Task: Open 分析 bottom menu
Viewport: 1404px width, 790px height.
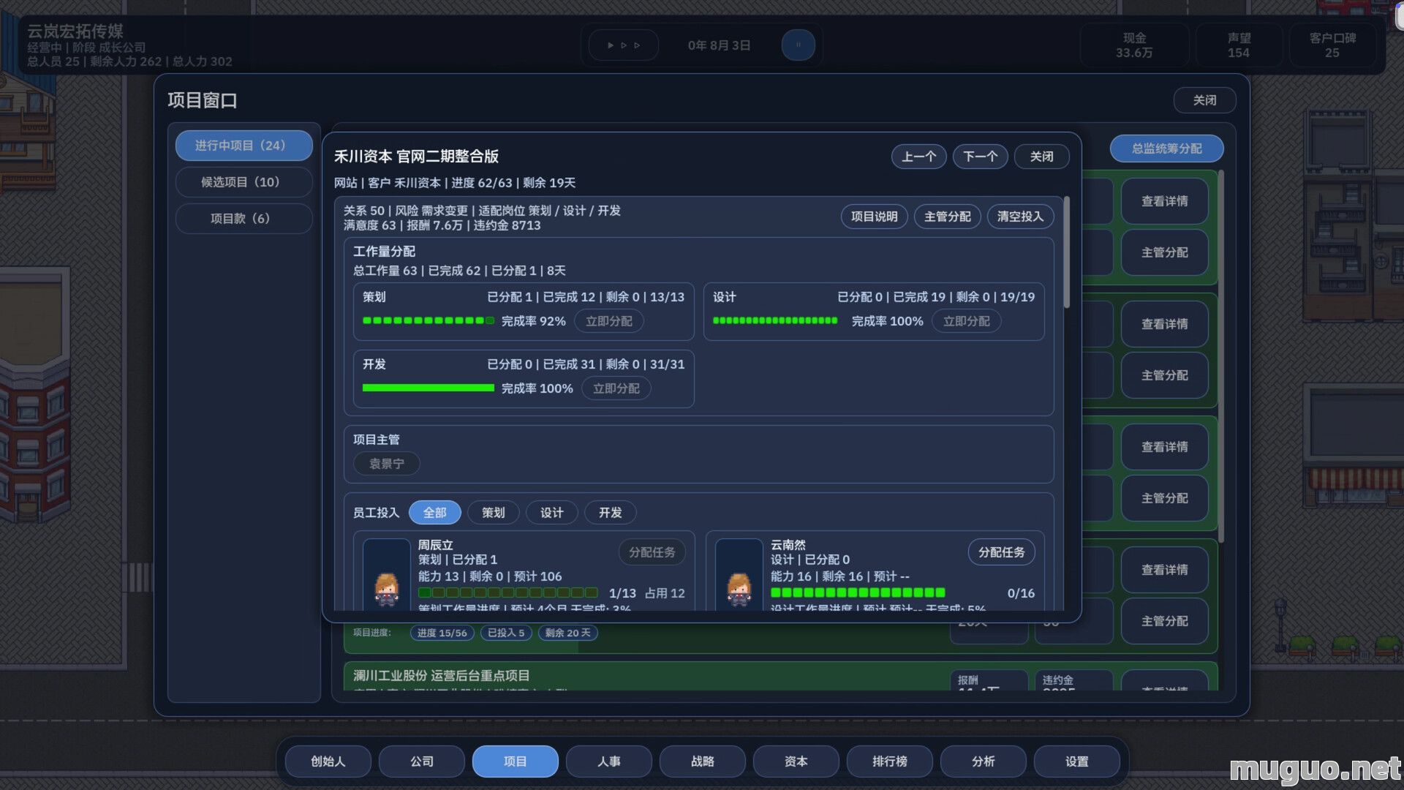Action: click(983, 761)
